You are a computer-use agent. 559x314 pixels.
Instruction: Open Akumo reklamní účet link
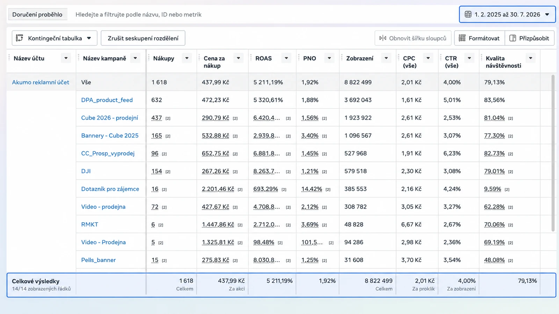[x=41, y=82]
